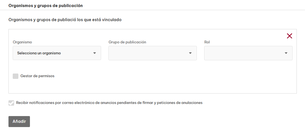
Task: Click the Grupo de publicación caret arrow
Action: point(190,53)
